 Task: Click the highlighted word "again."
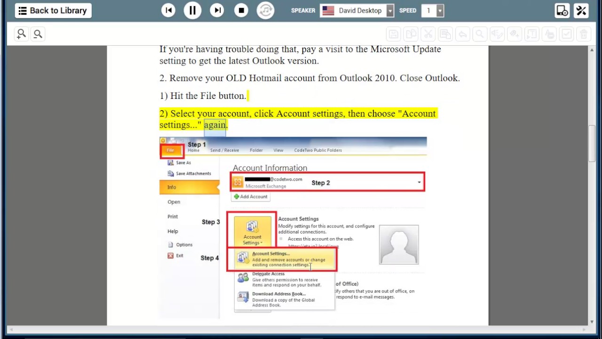point(215,125)
